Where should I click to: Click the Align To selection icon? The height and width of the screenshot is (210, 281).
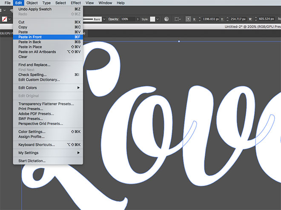click(x=176, y=19)
